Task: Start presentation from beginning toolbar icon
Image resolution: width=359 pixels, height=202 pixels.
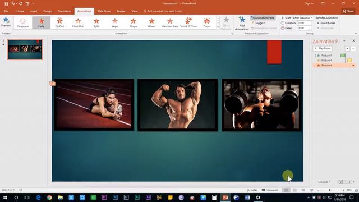Action: (27, 4)
